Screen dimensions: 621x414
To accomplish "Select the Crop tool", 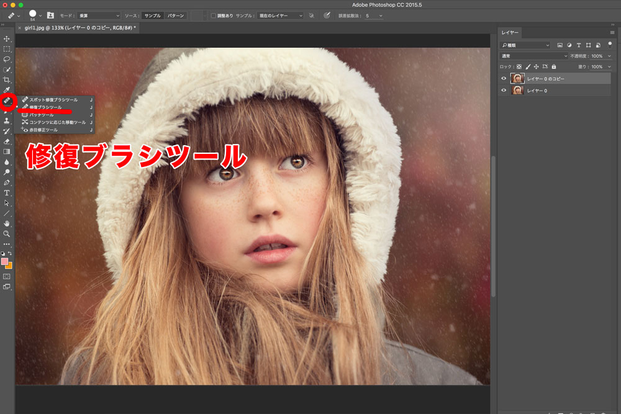I will pos(7,80).
